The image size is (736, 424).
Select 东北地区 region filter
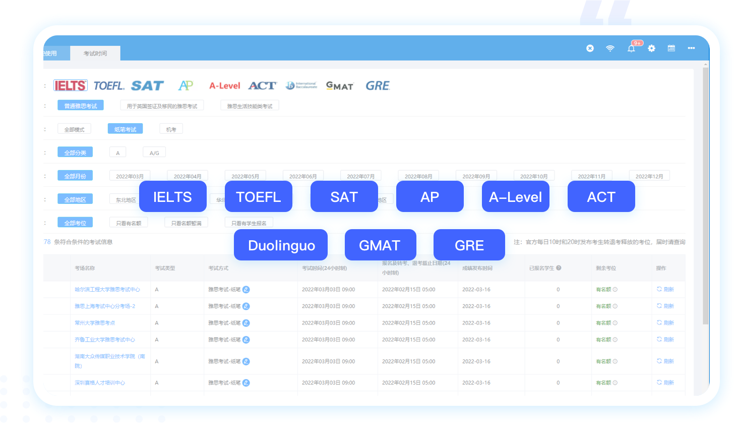(x=125, y=199)
